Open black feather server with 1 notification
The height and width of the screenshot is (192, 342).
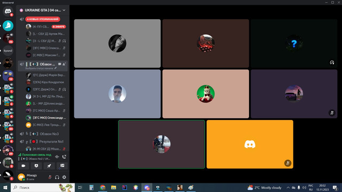[x=8, y=175]
